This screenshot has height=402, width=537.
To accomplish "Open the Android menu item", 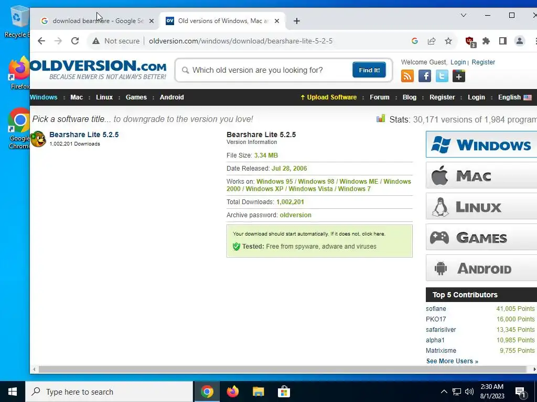I will [x=171, y=97].
